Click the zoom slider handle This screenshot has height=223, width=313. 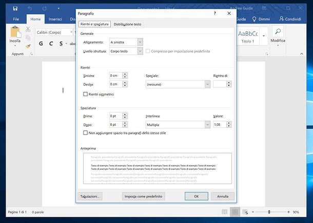tap(269, 212)
